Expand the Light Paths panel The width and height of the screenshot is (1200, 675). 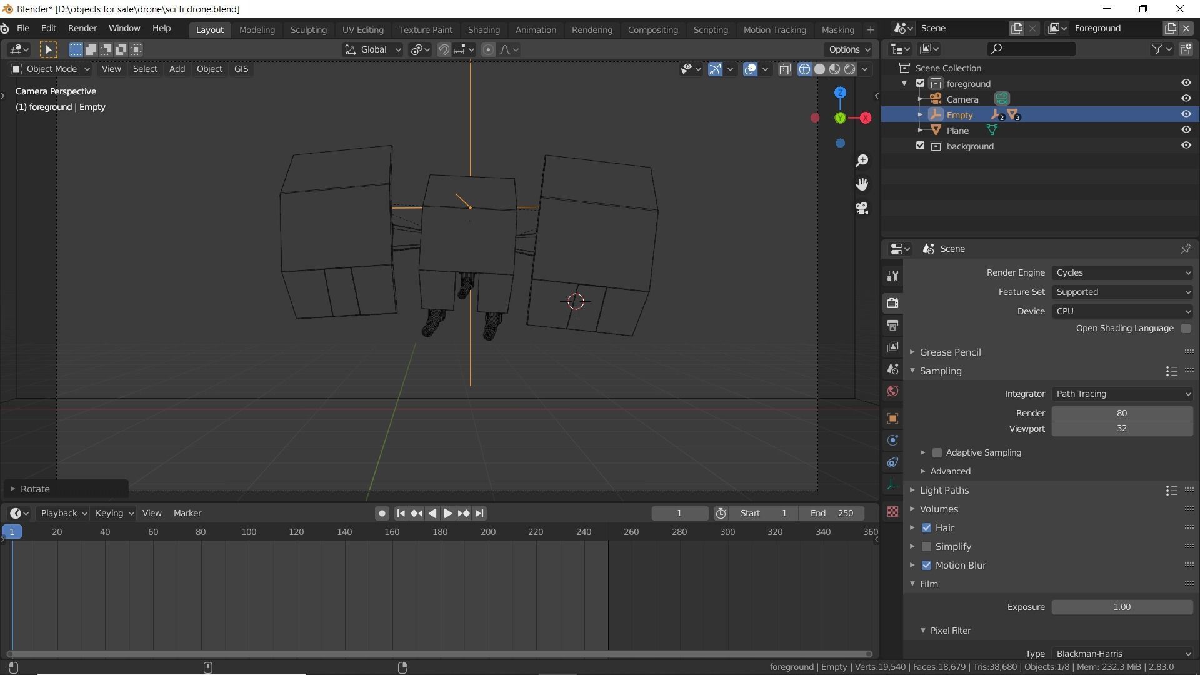[944, 491]
